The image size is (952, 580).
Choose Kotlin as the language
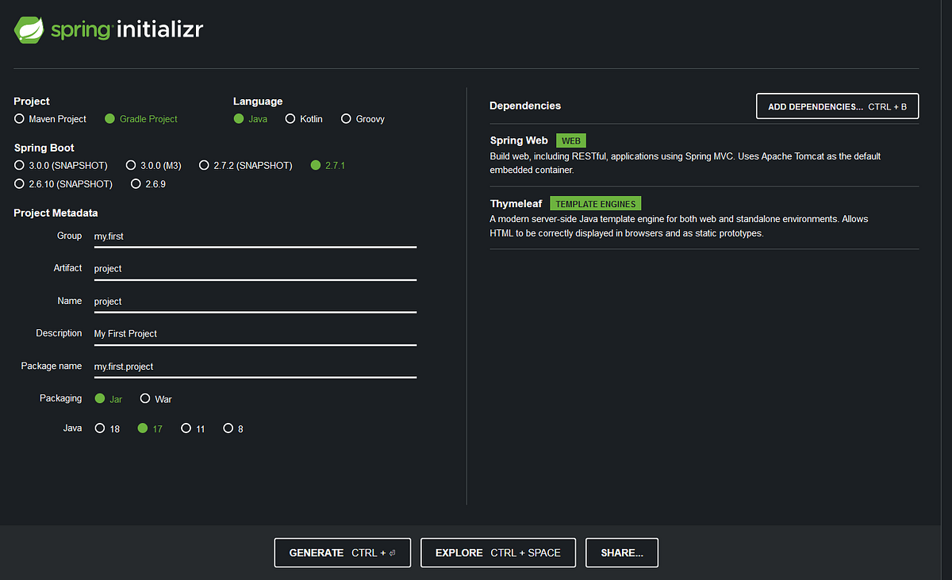290,119
